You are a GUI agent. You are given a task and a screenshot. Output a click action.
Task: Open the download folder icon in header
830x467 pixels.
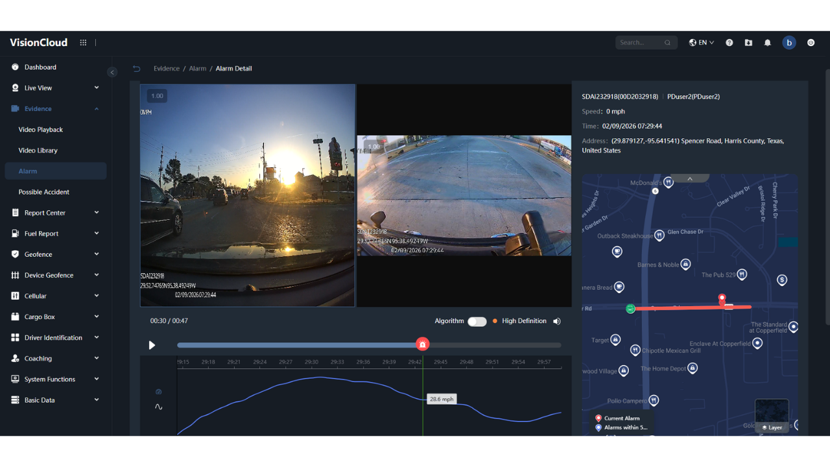748,43
